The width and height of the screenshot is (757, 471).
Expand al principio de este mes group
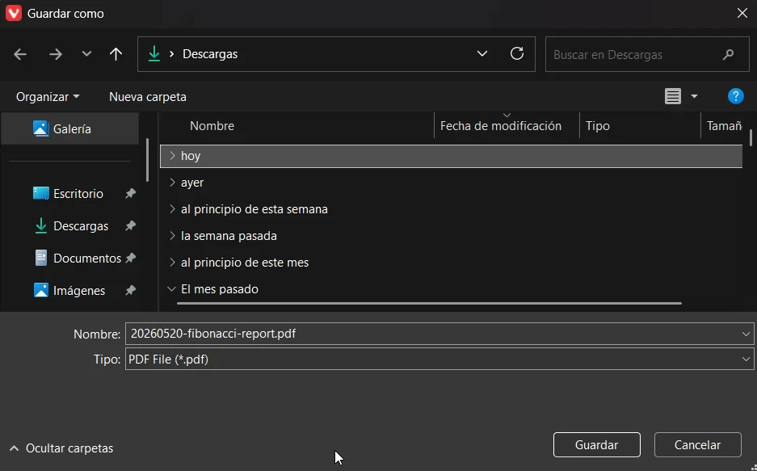(x=172, y=262)
